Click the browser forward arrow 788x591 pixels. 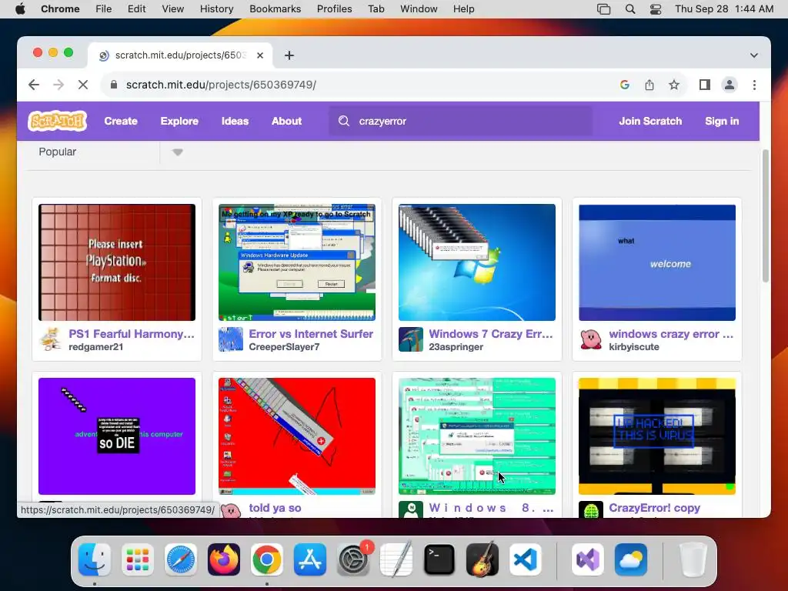[x=58, y=85]
